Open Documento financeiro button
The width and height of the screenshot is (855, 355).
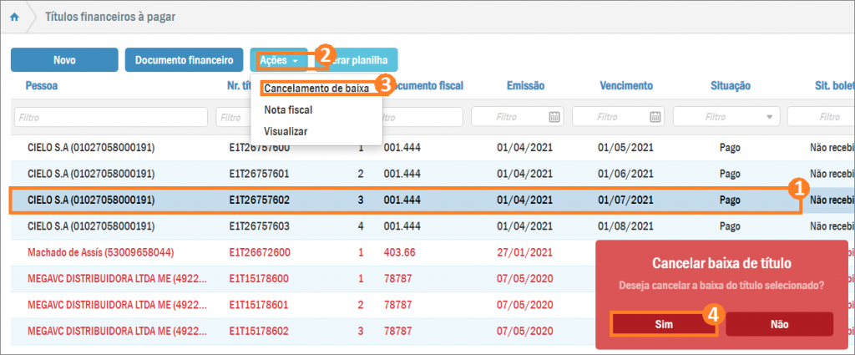pyautogui.click(x=184, y=60)
